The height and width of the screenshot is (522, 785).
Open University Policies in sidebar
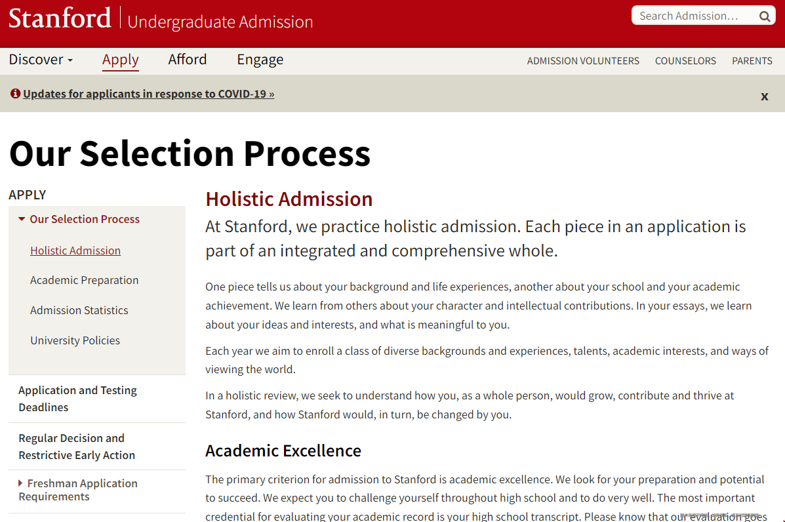(75, 340)
